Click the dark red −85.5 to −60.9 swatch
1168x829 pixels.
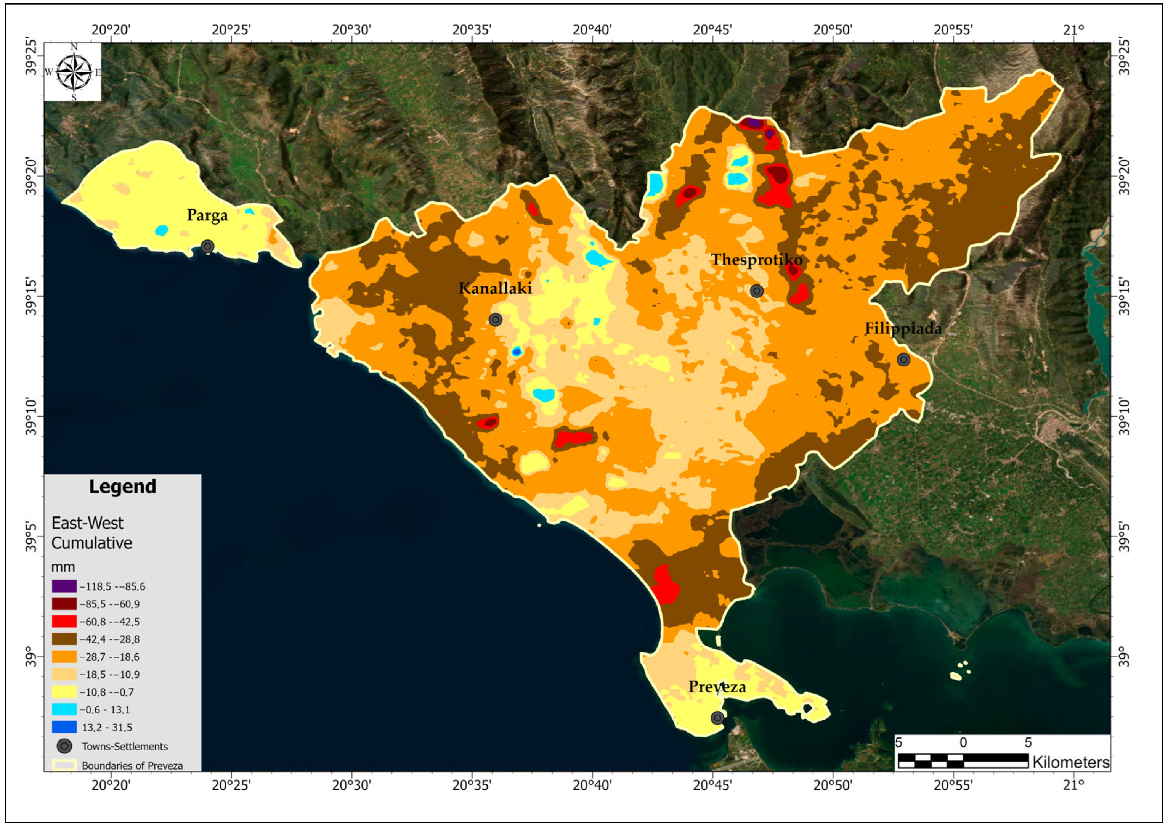[x=64, y=604]
